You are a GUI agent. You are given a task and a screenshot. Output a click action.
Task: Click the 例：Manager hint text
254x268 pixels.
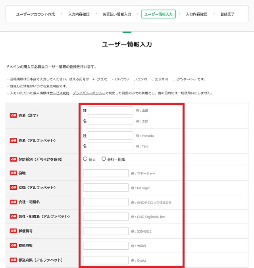click(x=140, y=188)
